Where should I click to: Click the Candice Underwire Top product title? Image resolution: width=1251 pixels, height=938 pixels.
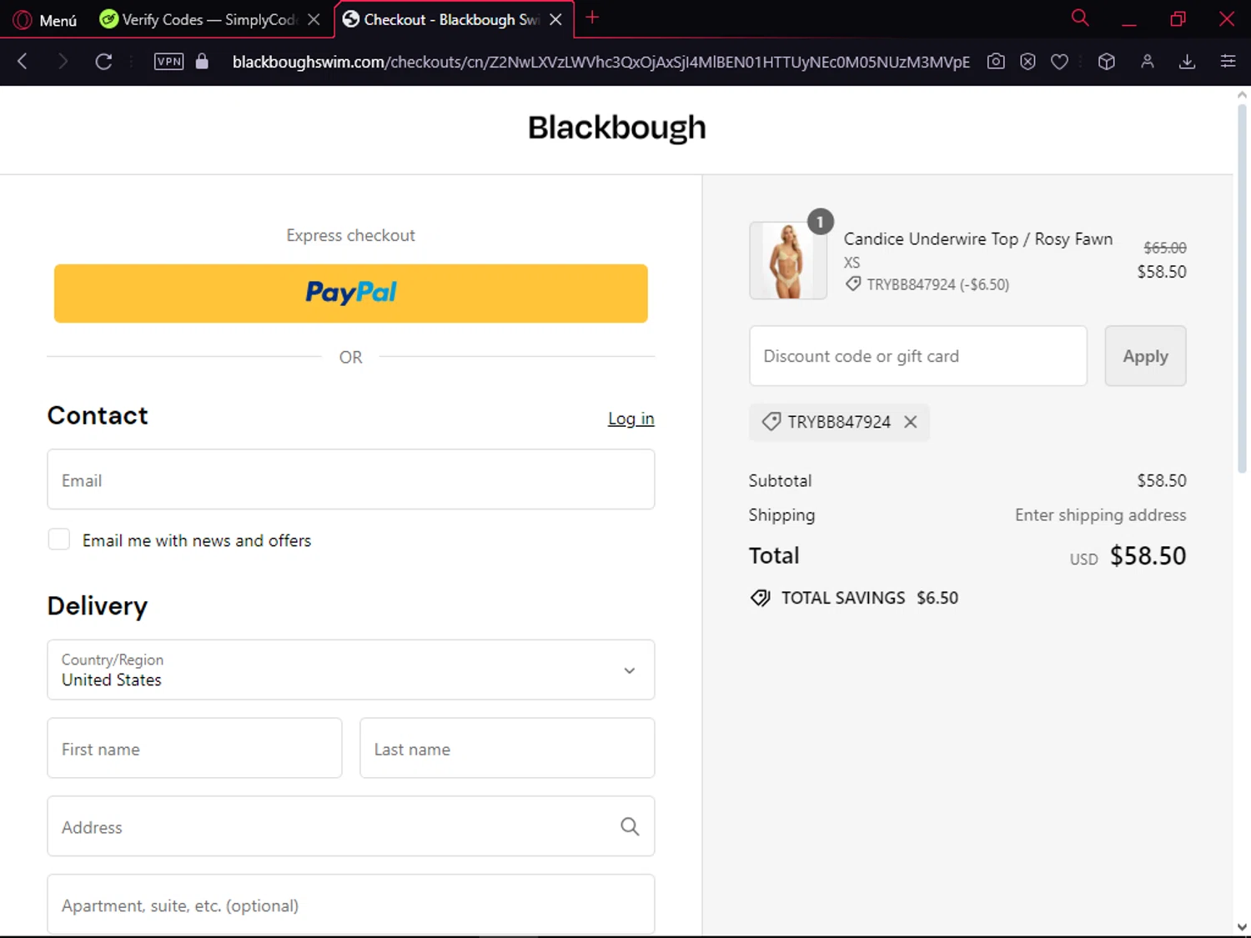[978, 239]
